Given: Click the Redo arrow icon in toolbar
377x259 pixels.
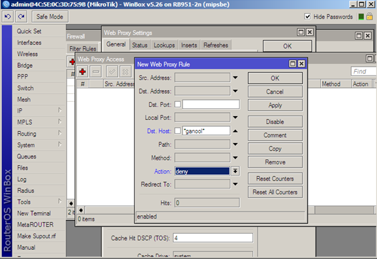Looking at the screenshot, I should click(x=21, y=16).
